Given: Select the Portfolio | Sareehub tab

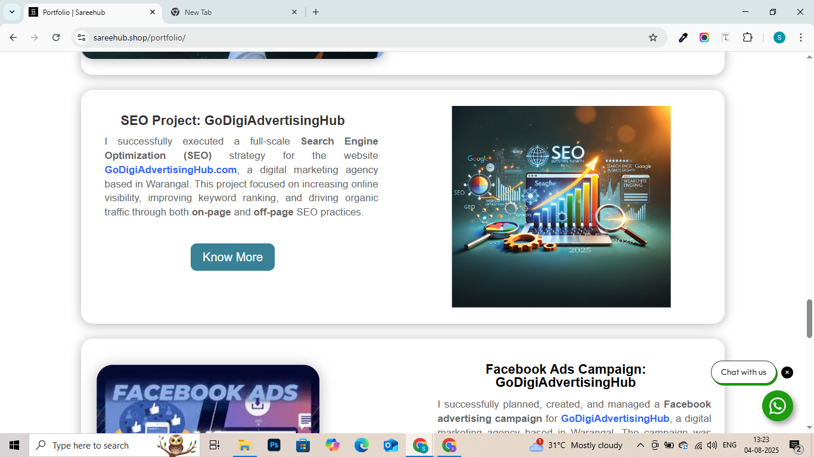Looking at the screenshot, I should tap(88, 12).
